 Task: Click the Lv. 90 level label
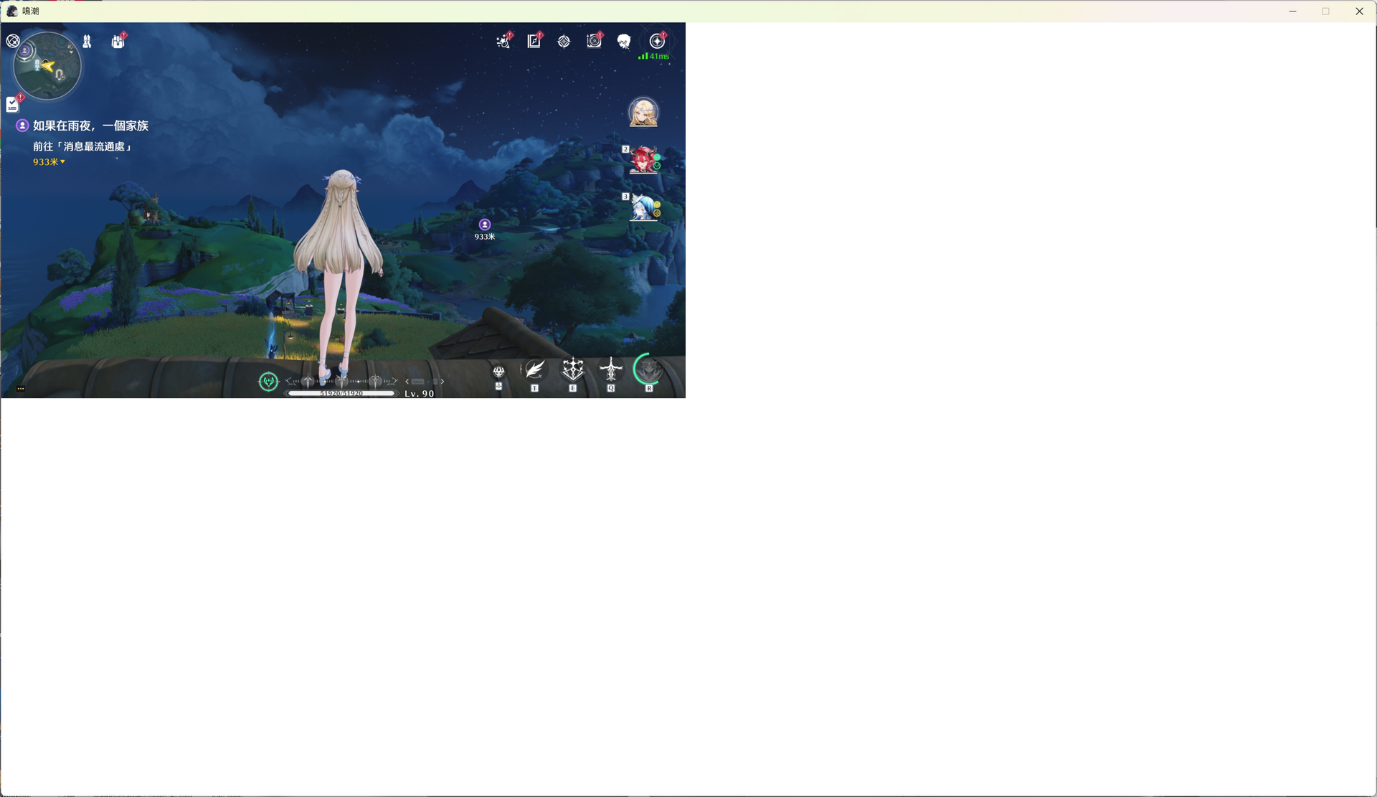pos(419,394)
